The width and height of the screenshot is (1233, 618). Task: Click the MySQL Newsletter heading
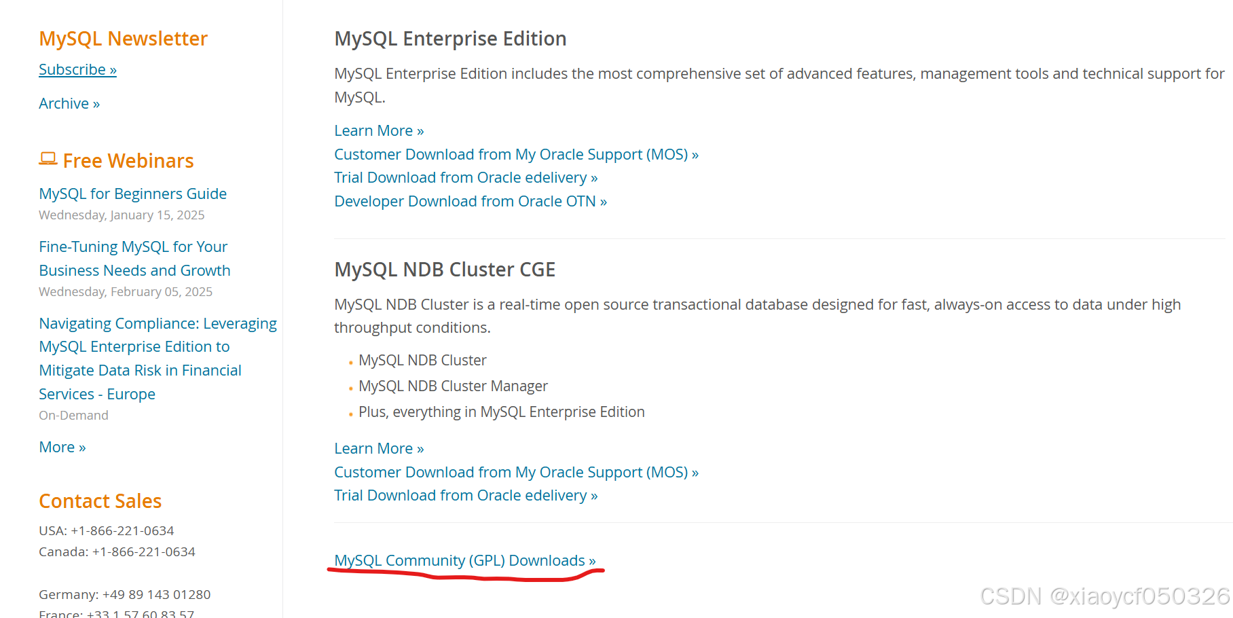pos(123,39)
